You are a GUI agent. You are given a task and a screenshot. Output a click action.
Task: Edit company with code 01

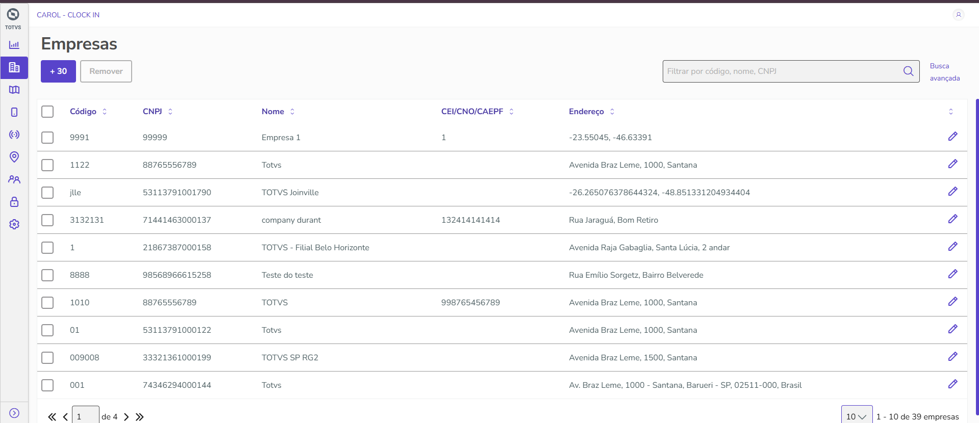pos(952,329)
